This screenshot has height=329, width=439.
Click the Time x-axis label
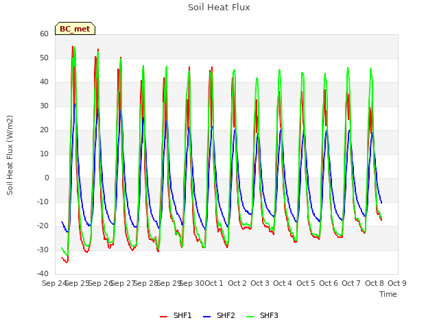point(388,294)
